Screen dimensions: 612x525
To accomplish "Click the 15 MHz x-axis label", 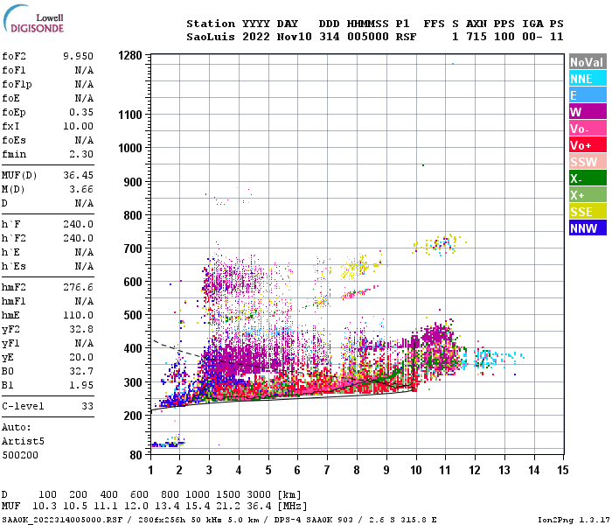I will point(563,470).
